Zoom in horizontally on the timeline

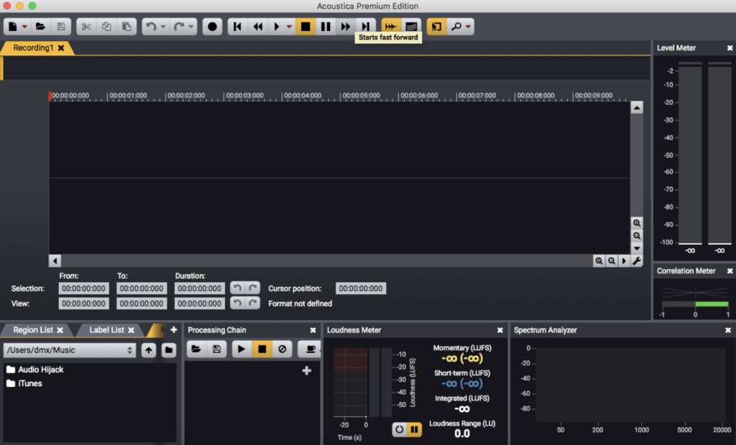599,261
